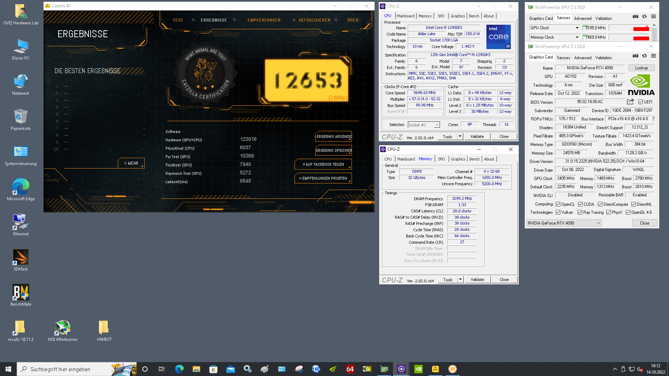Open the SPD tab in CPU-Z Memory window
The height and width of the screenshot is (376, 669).
[441, 159]
